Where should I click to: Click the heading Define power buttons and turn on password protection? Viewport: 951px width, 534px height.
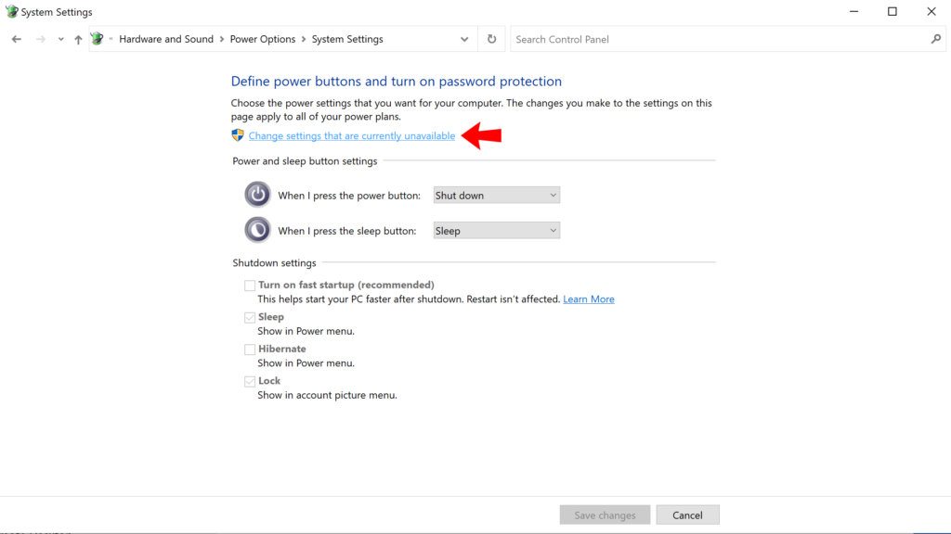click(x=396, y=82)
